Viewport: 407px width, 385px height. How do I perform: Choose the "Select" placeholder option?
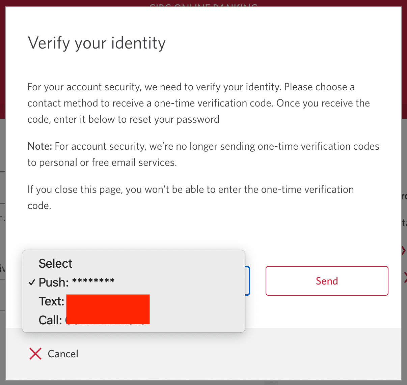55,264
